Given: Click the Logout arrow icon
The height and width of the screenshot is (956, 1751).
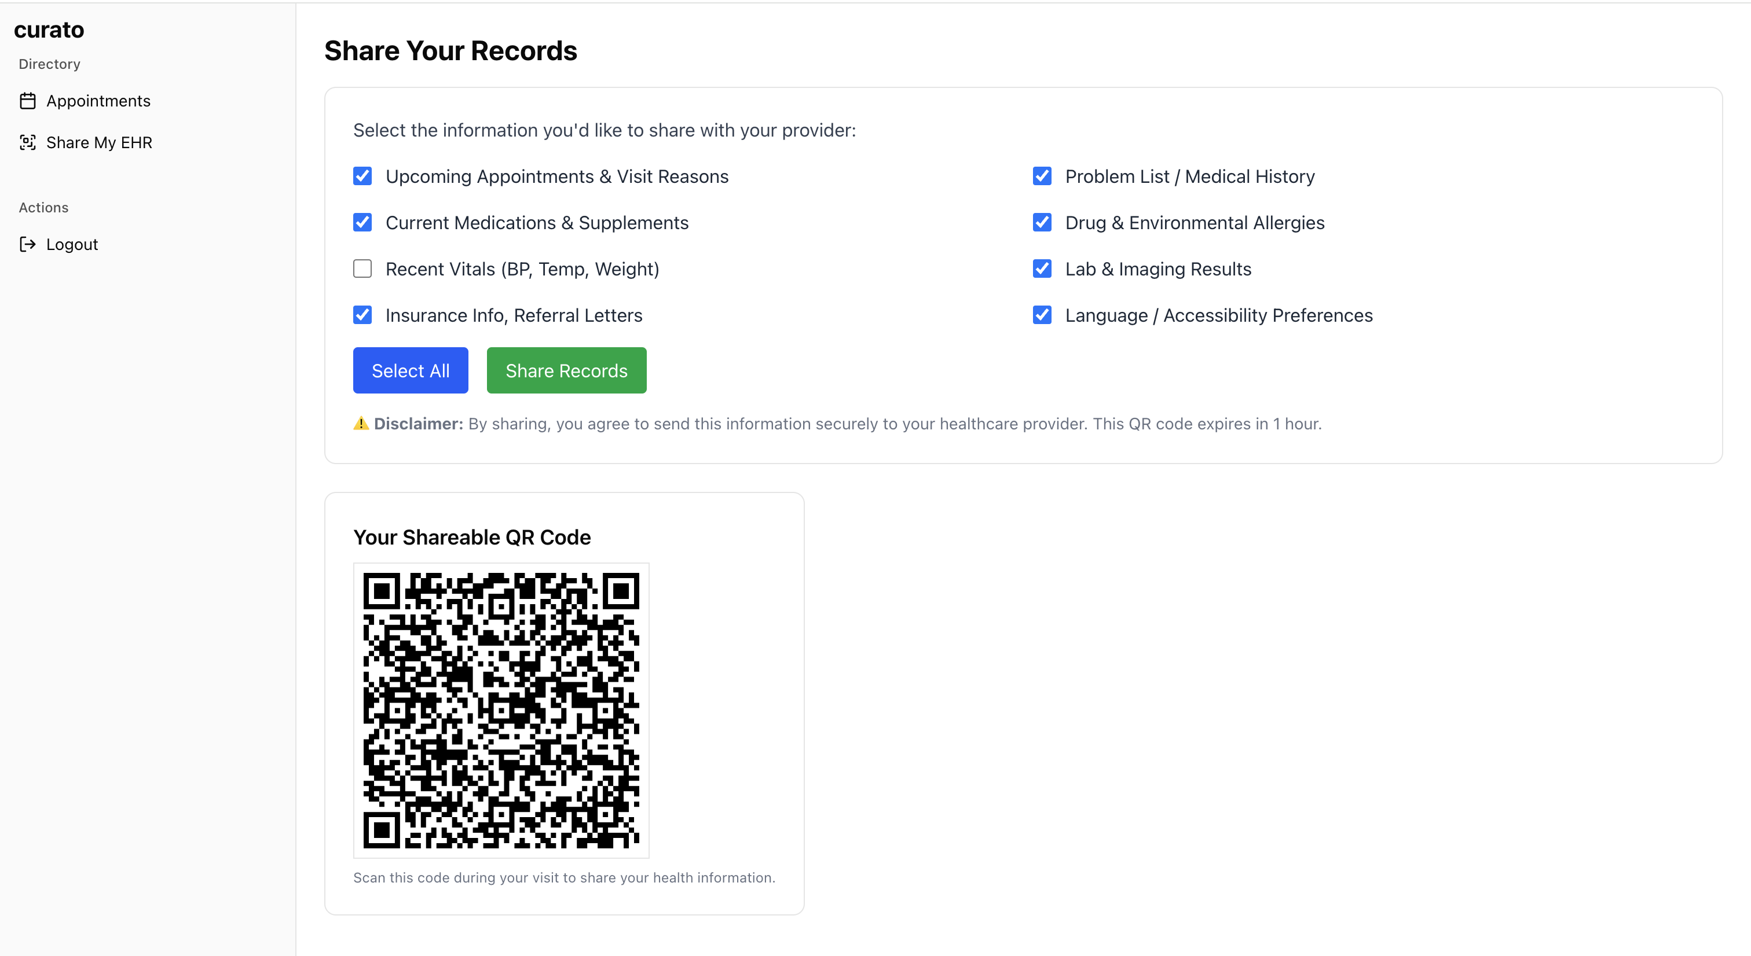Looking at the screenshot, I should click(x=27, y=245).
